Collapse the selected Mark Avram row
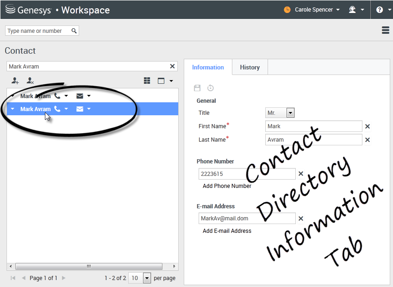This screenshot has height=287, width=393. point(12,109)
